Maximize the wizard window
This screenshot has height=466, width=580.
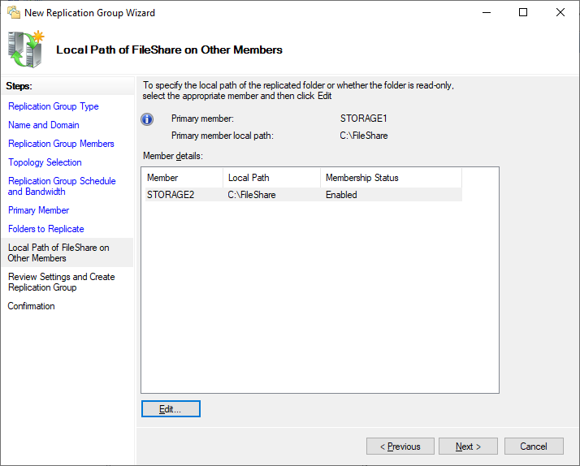pyautogui.click(x=523, y=12)
